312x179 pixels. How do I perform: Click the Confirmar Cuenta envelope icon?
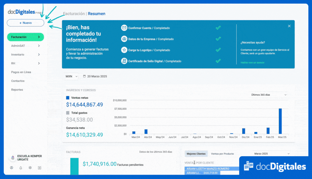(124, 28)
